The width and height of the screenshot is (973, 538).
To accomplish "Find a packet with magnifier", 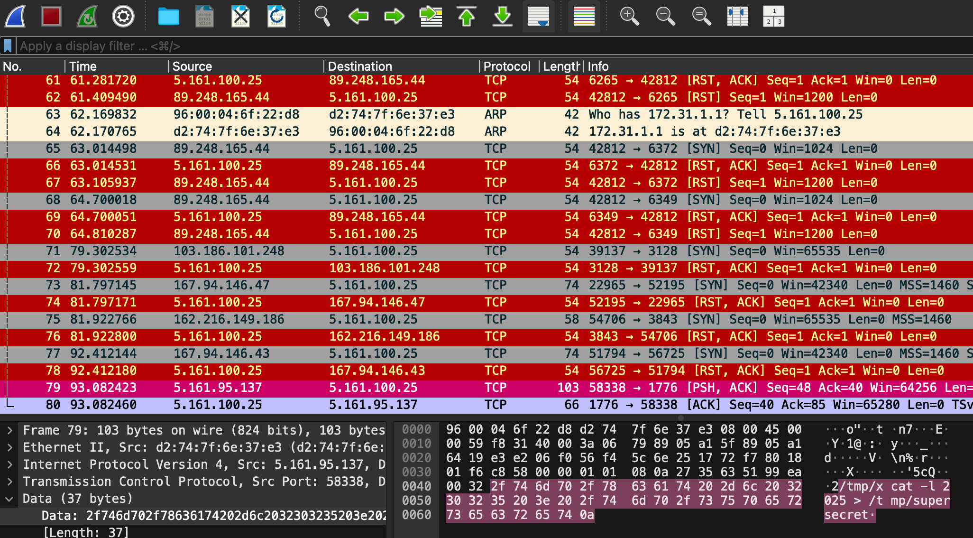I will [322, 17].
